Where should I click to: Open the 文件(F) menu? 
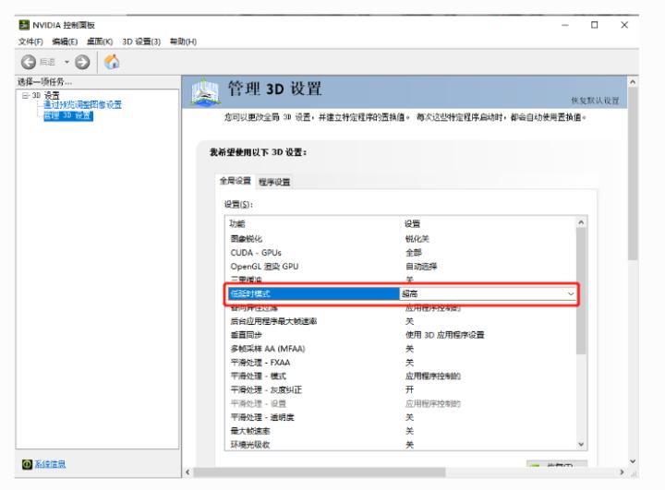click(x=30, y=42)
